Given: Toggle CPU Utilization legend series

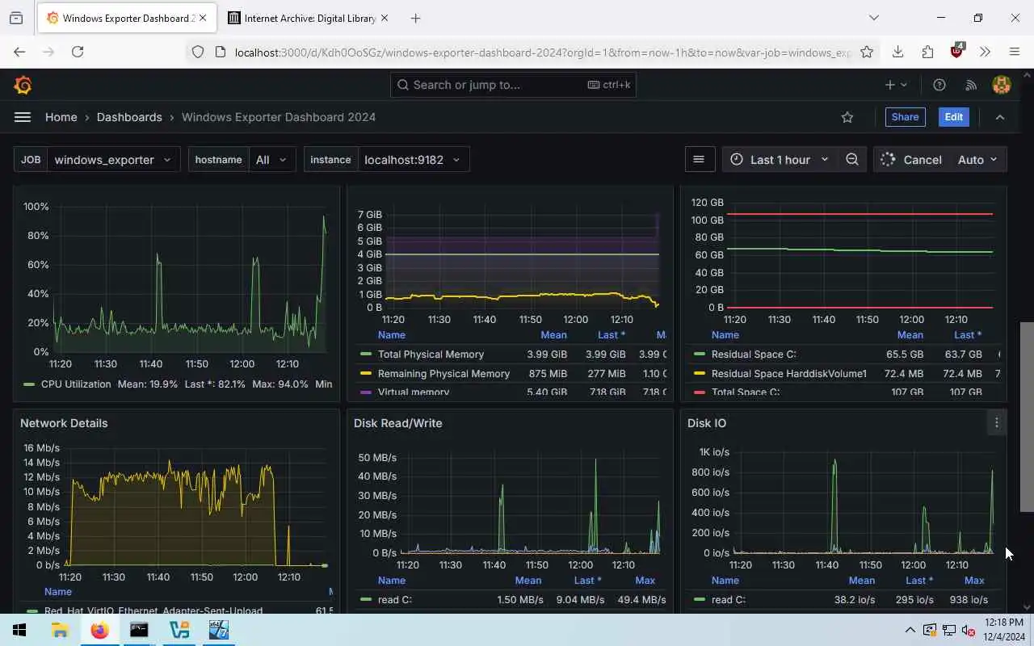Looking at the screenshot, I should 76,384.
